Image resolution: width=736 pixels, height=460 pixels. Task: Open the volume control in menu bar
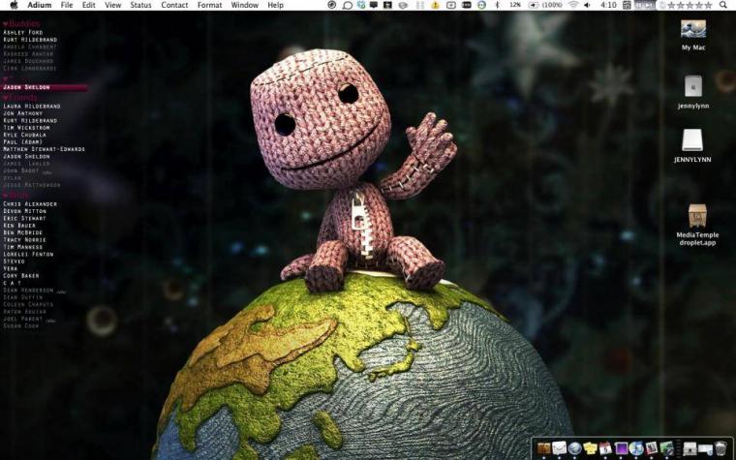click(x=587, y=5)
